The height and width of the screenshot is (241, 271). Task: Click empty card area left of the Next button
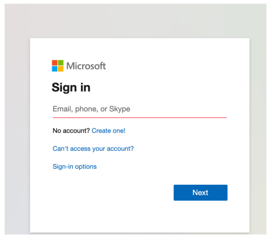(x=111, y=193)
